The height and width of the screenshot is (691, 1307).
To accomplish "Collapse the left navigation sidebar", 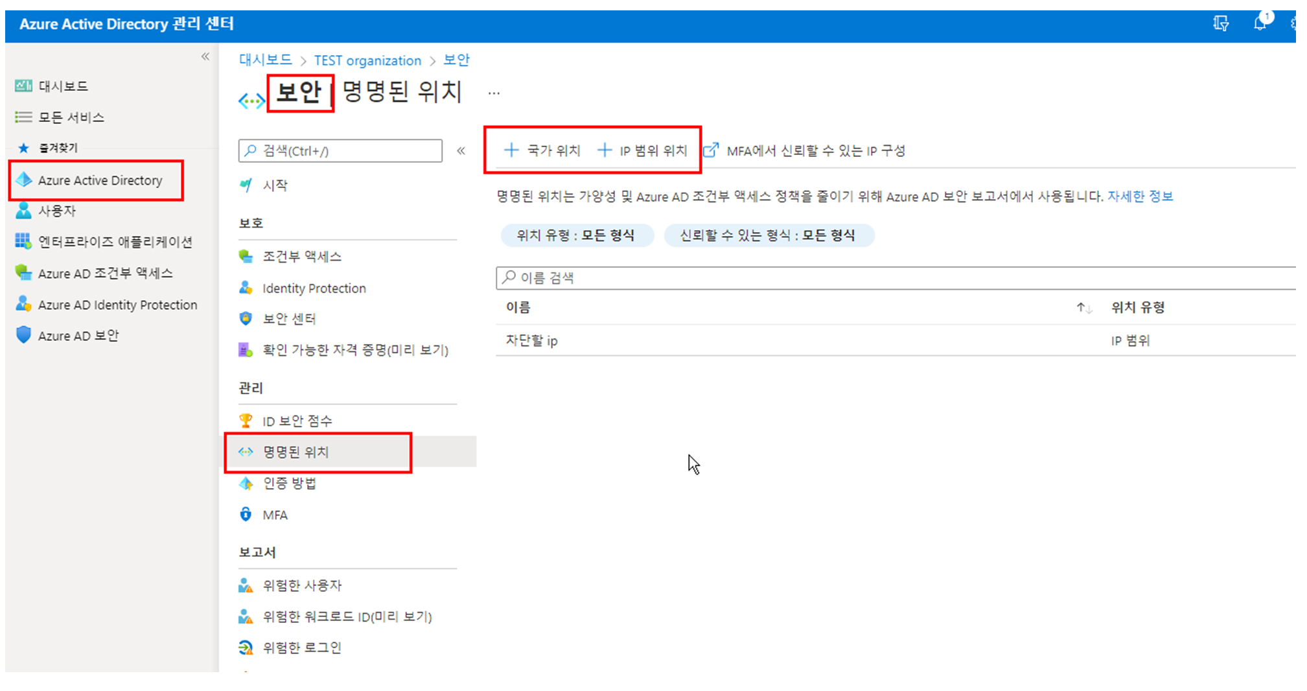I will pos(205,56).
